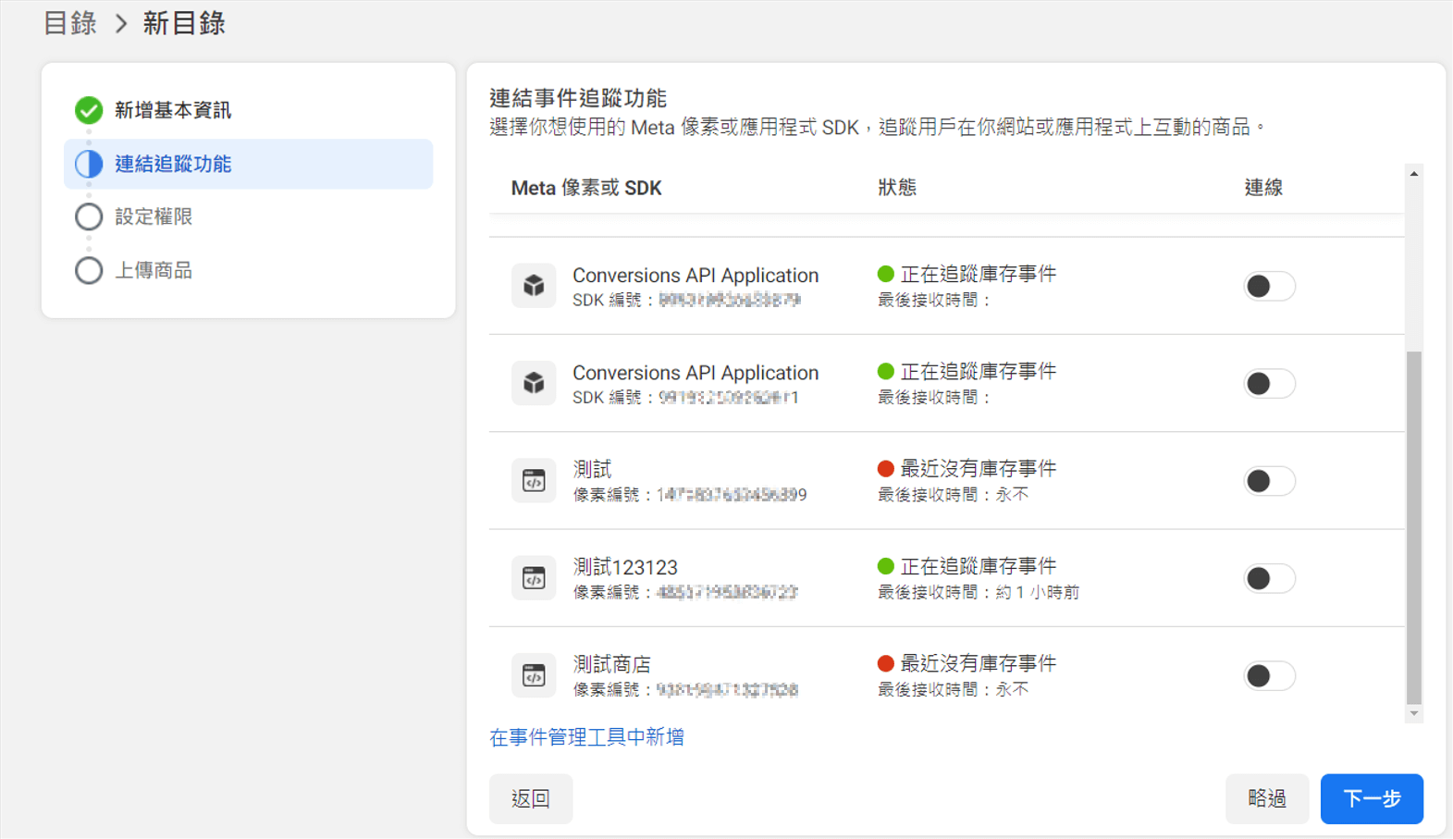Click the 新目錄 breadcrumb
The width and height of the screenshot is (1453, 839).
tap(184, 23)
